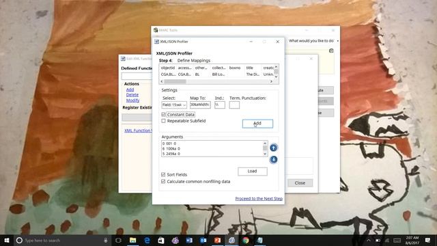This screenshot has width=437, height=246.
Task: Click the small icon at MARC Tools panel corner
Action: 331,51
